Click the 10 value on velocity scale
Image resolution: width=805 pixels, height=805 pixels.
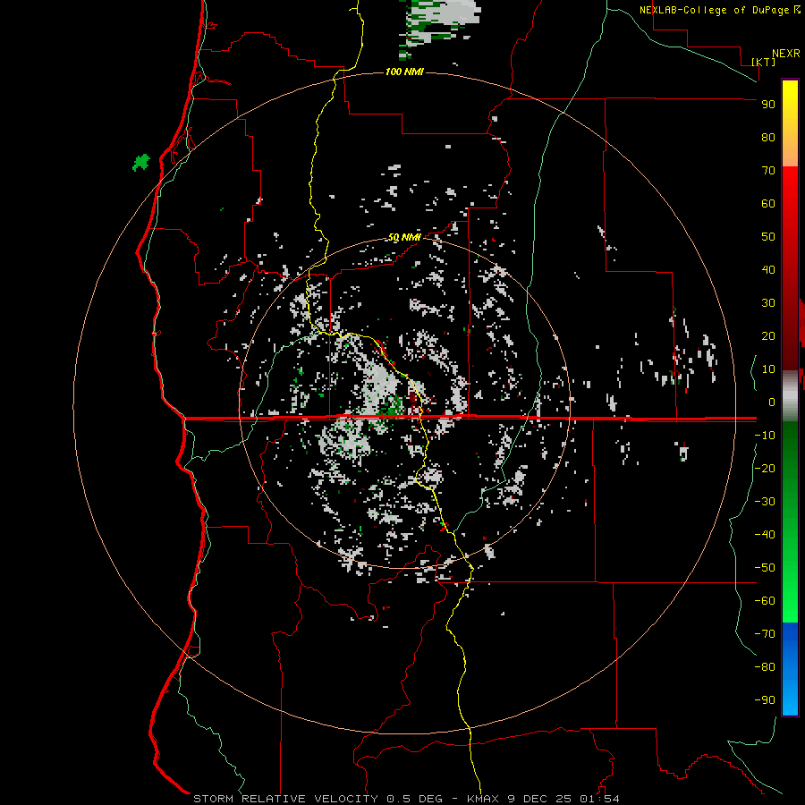(x=768, y=369)
